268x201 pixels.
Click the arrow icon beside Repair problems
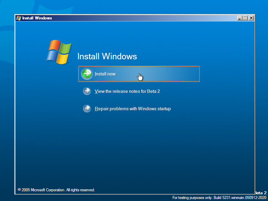click(x=87, y=109)
